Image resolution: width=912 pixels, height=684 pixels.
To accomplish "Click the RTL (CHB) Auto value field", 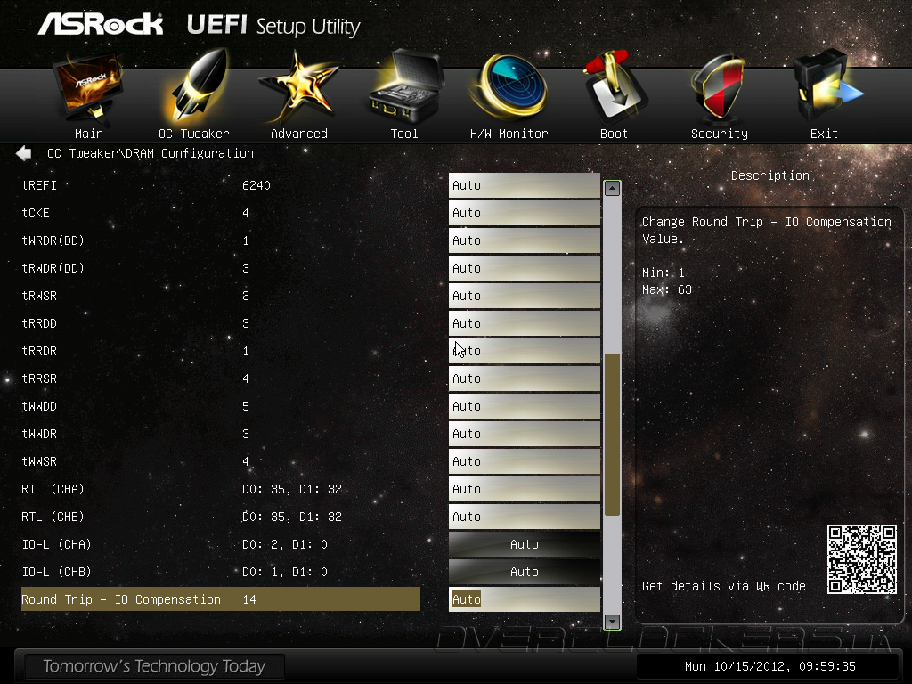I will pos(524,517).
